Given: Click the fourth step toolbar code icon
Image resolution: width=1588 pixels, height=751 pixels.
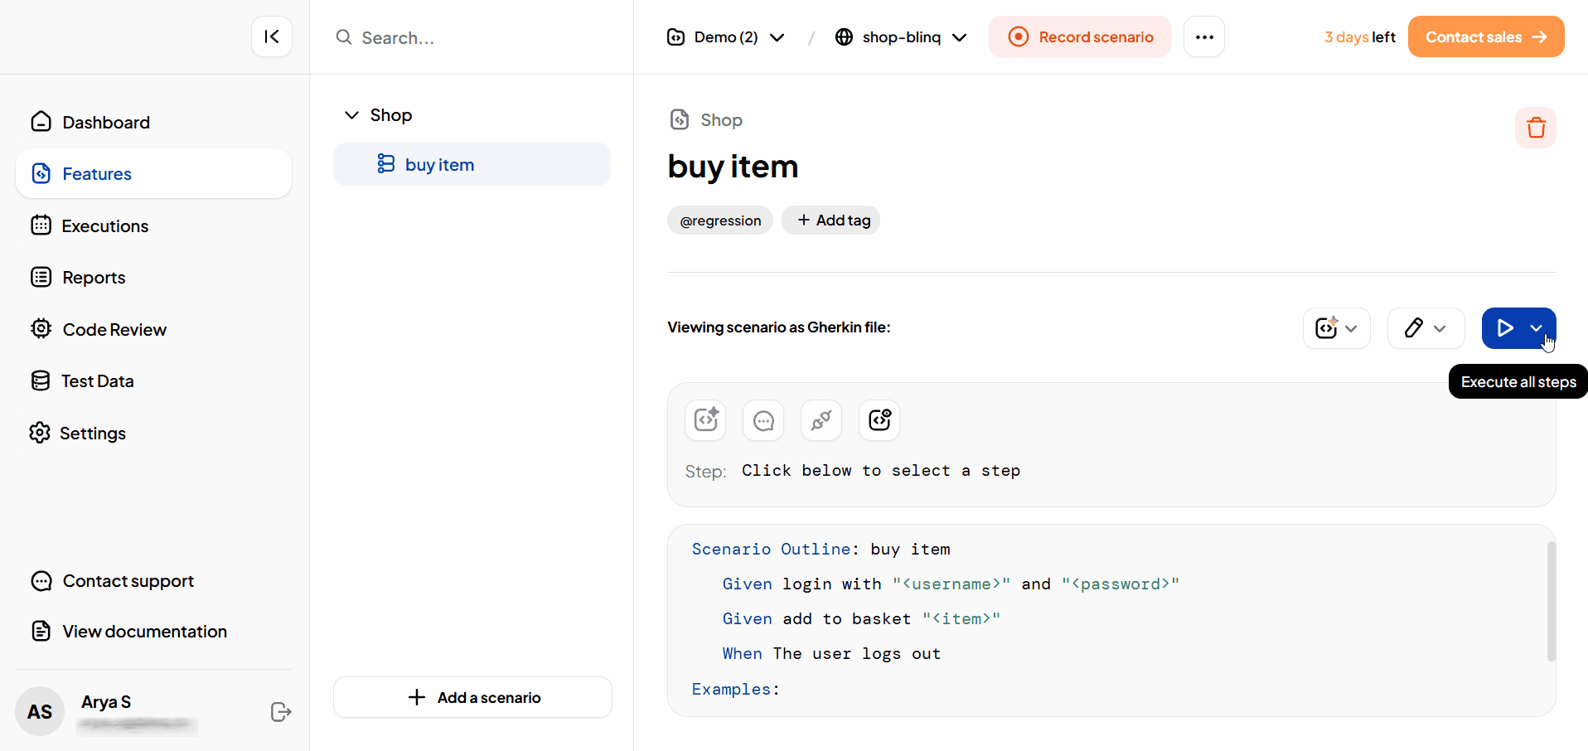Looking at the screenshot, I should (879, 420).
